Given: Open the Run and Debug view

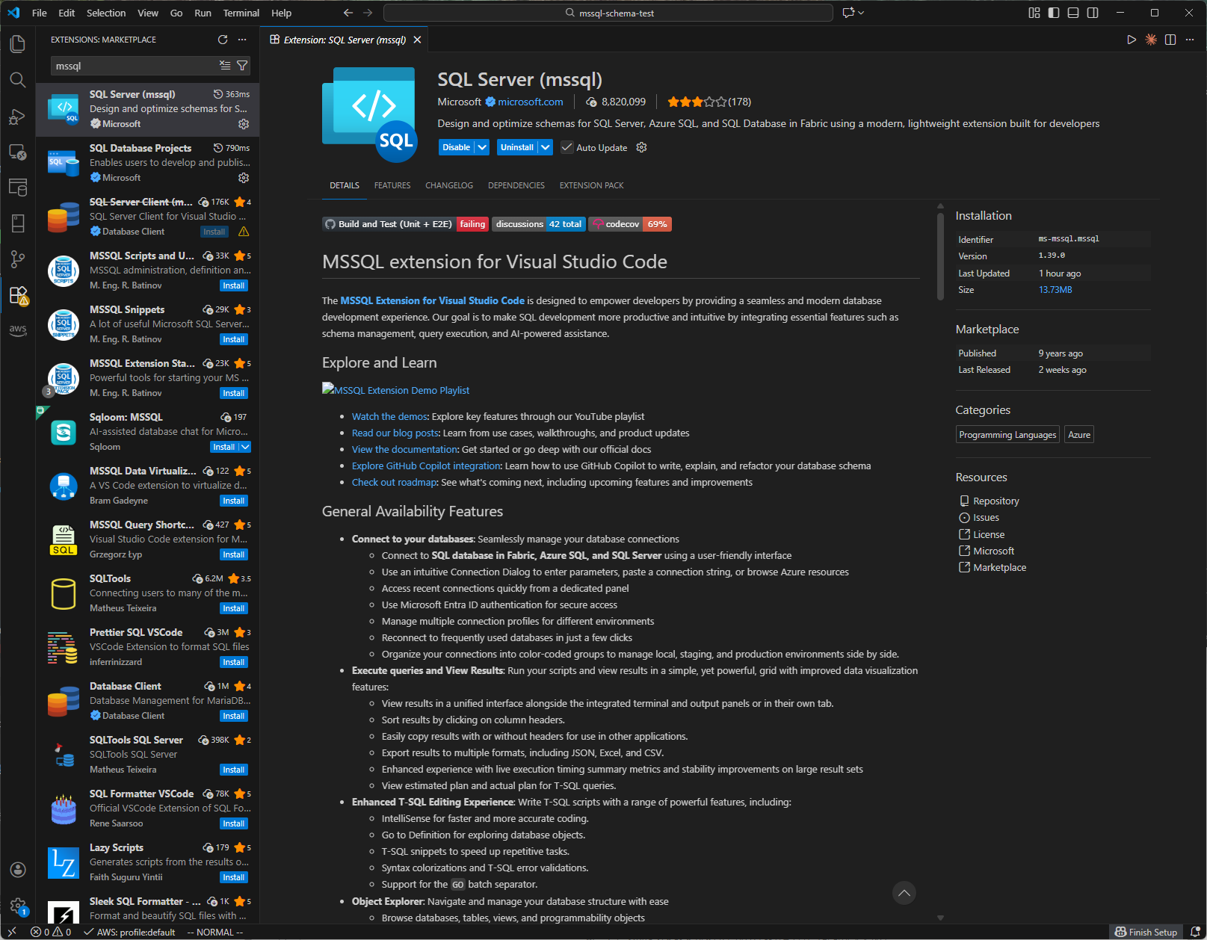Looking at the screenshot, I should (18, 116).
